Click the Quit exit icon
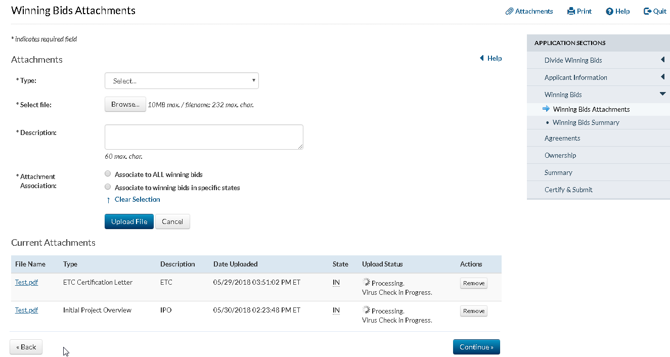This screenshot has height=357, width=670. coord(647,11)
